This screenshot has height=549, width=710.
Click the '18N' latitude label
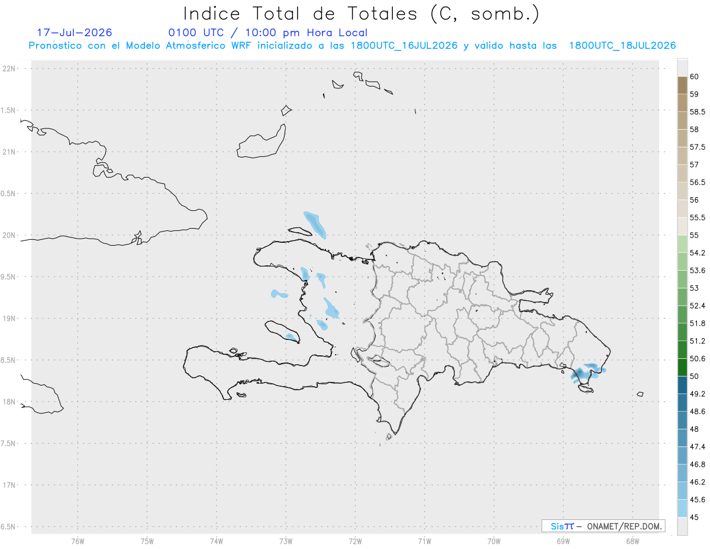pyautogui.click(x=10, y=402)
